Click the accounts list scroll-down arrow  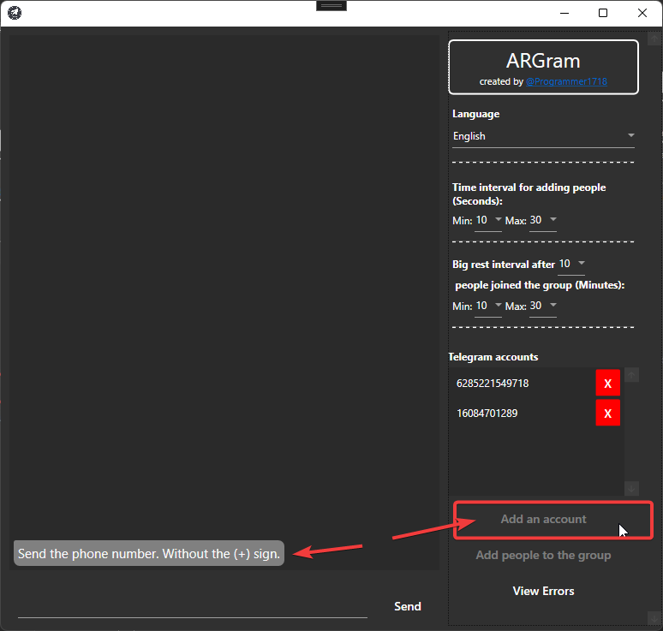coord(632,489)
